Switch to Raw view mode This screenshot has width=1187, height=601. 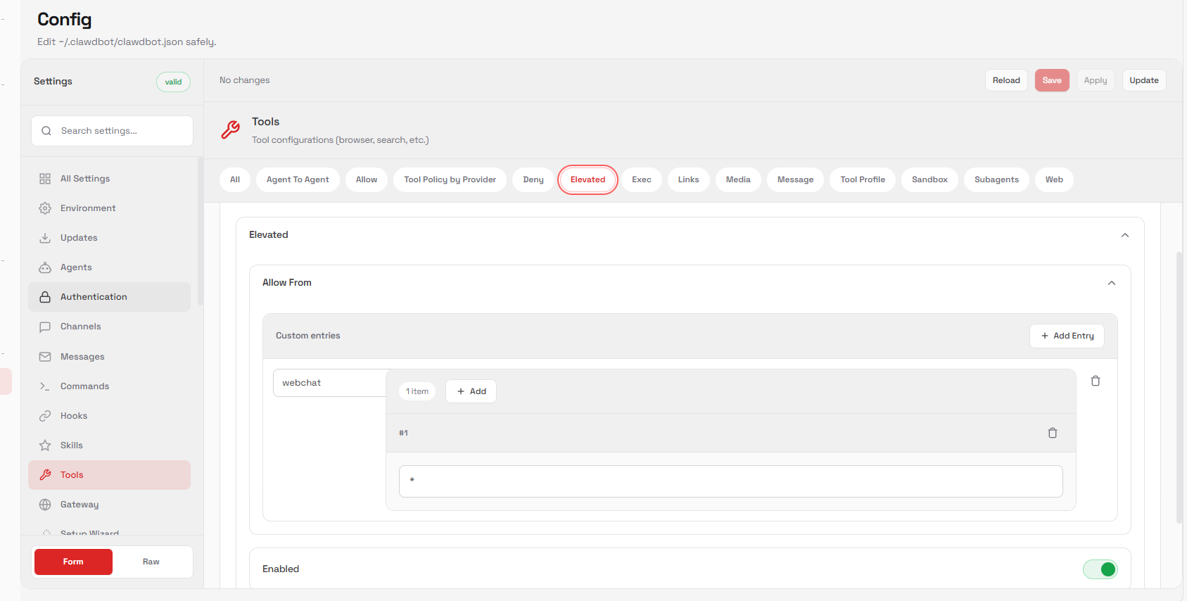151,562
